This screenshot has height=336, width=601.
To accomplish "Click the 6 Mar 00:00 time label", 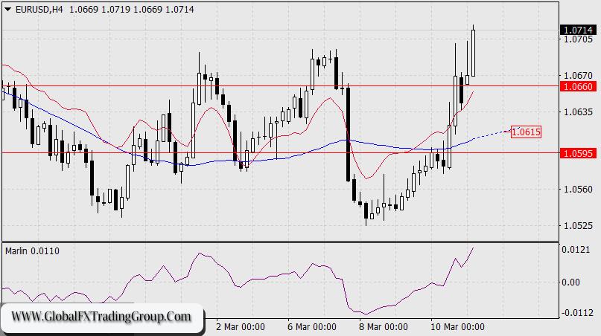I will [x=311, y=327].
